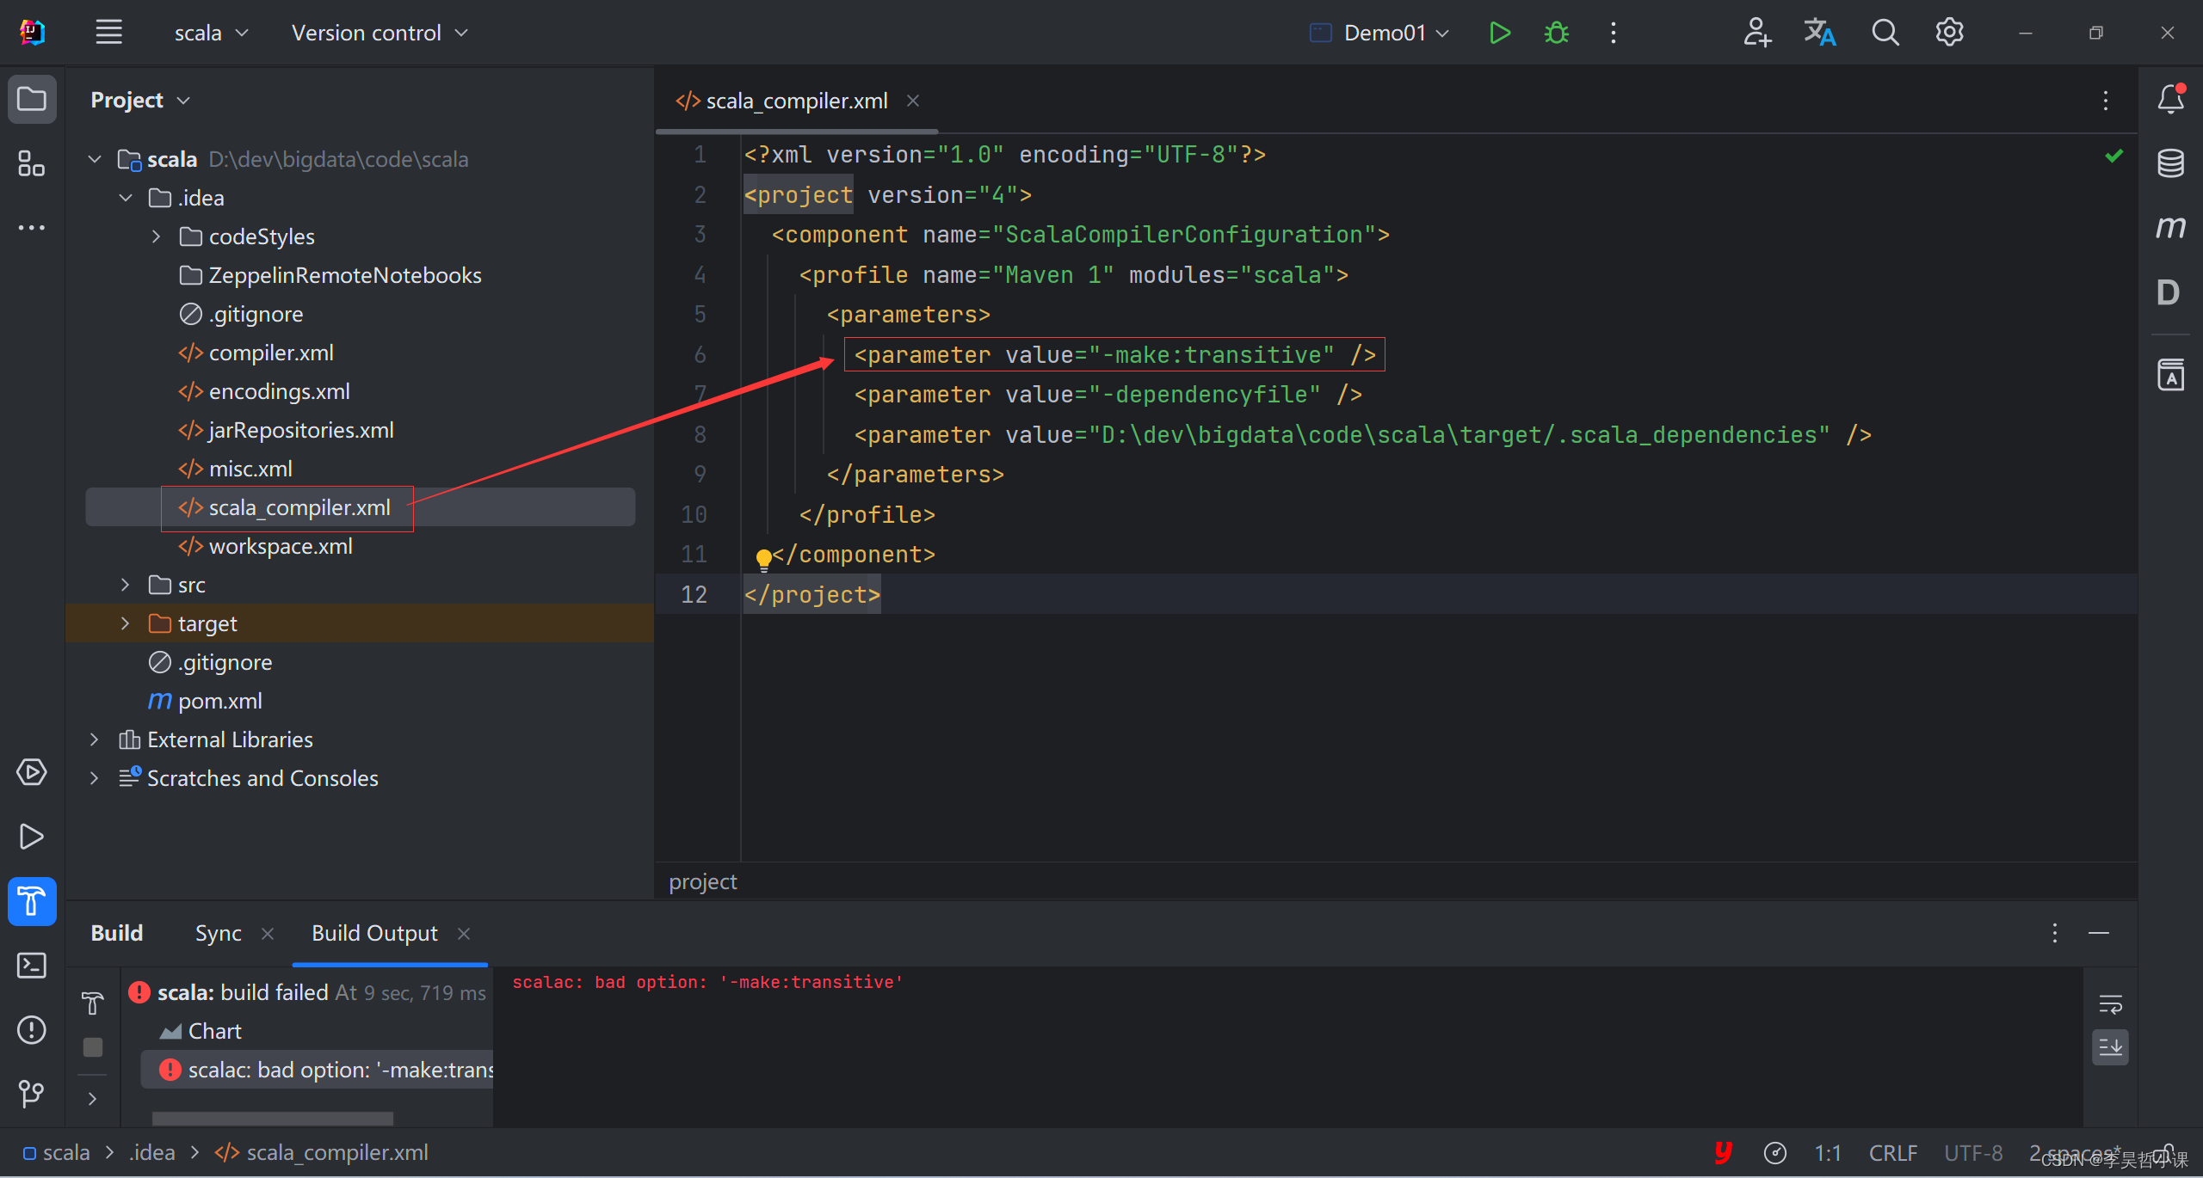Open Code With Me add-user icon
This screenshot has width=2203, height=1178.
pyautogui.click(x=1756, y=33)
